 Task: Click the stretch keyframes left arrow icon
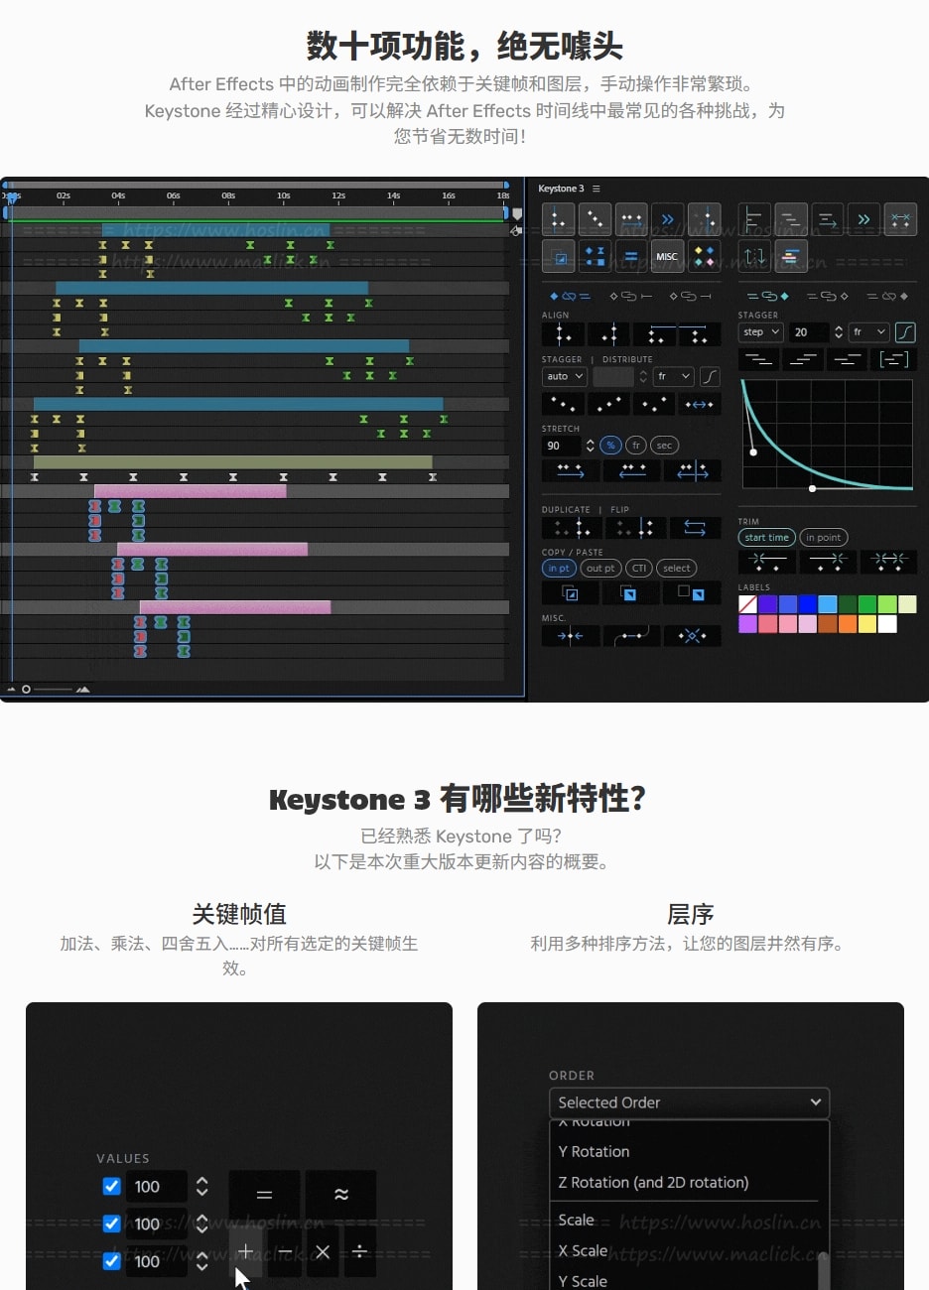632,471
